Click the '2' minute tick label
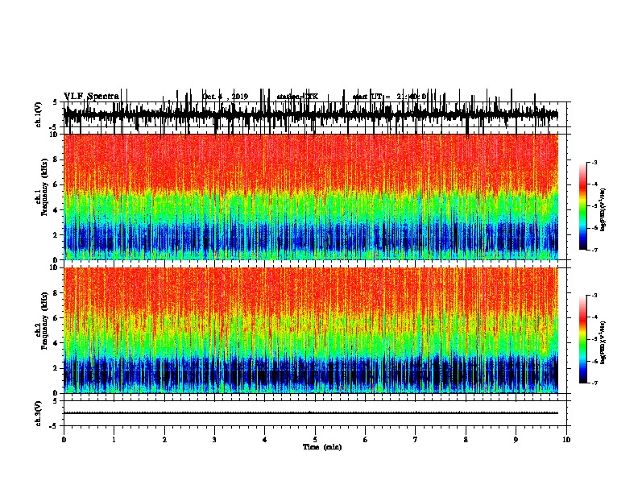This screenshot has width=638, height=493. pos(164,440)
